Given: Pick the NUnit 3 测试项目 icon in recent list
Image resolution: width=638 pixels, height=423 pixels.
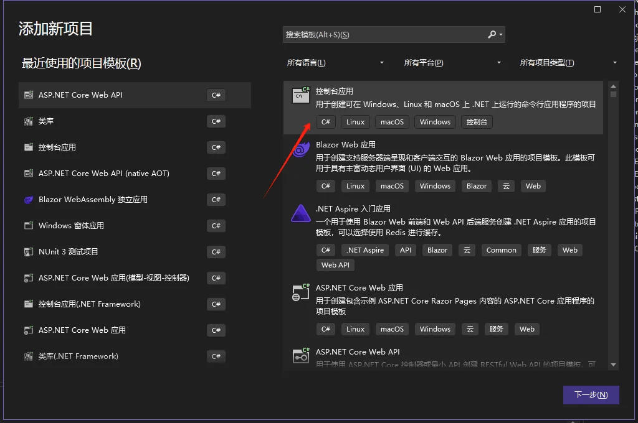Looking at the screenshot, I should tap(29, 252).
